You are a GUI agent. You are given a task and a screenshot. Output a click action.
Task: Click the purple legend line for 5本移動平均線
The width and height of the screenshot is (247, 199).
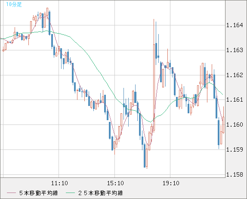click(11, 193)
